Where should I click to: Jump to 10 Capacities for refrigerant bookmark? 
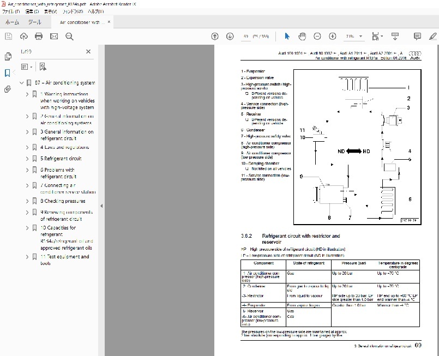pos(67,238)
